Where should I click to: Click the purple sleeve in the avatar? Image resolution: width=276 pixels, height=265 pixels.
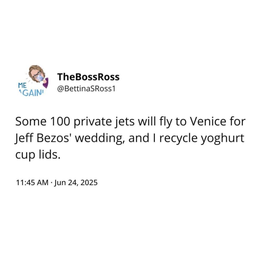[x=46, y=83]
